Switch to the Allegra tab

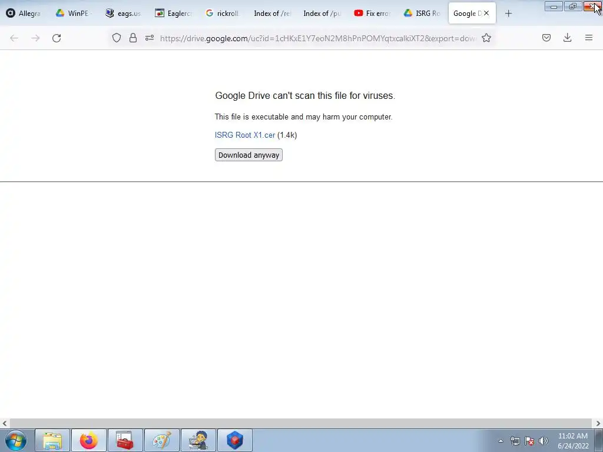coord(24,13)
